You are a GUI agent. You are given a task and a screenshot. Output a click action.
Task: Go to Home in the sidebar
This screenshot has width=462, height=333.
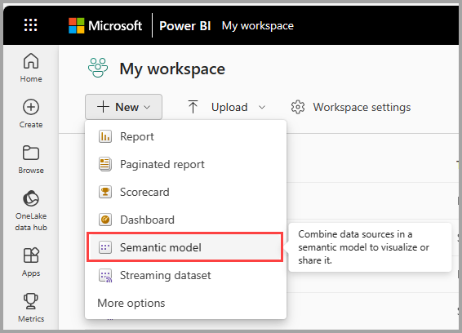[31, 68]
